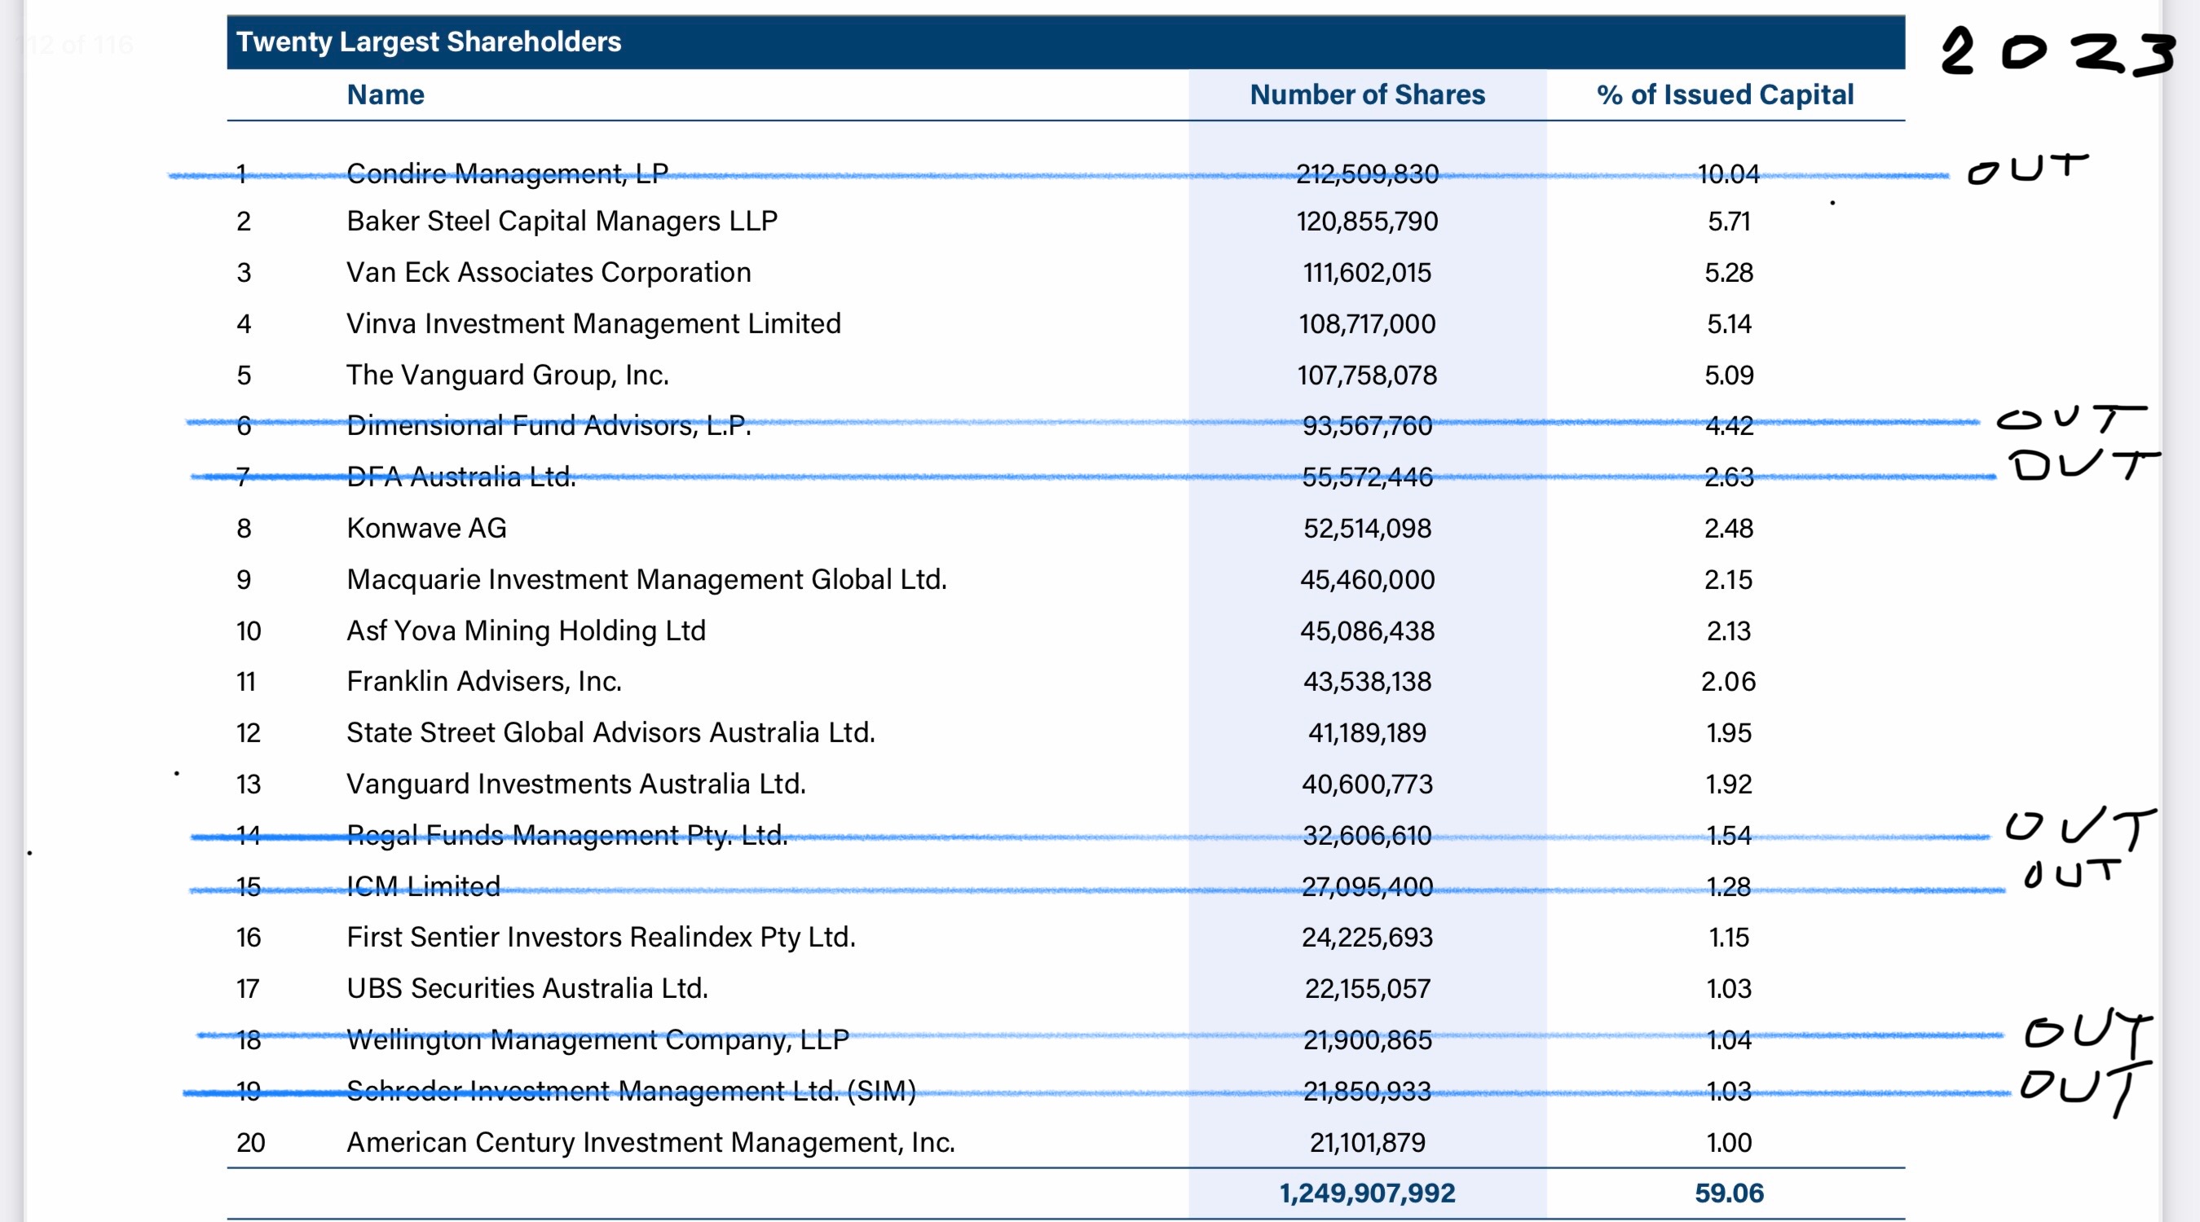Select share count 21,101,879
2200x1222 pixels.
coord(1367,1142)
